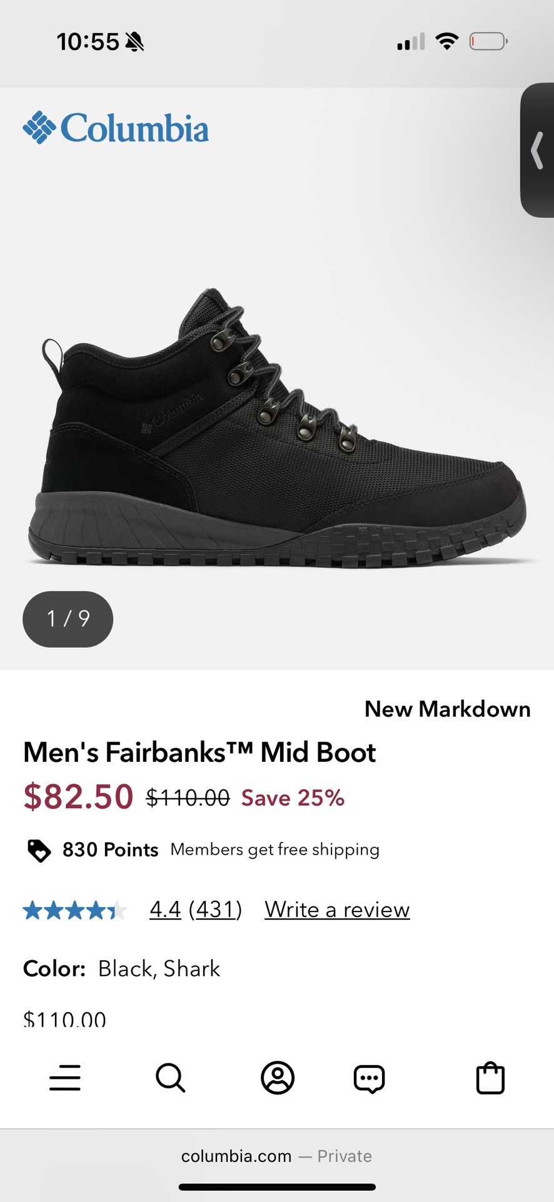Tap the search magnifier icon
554x1202 pixels.
[x=170, y=1077]
